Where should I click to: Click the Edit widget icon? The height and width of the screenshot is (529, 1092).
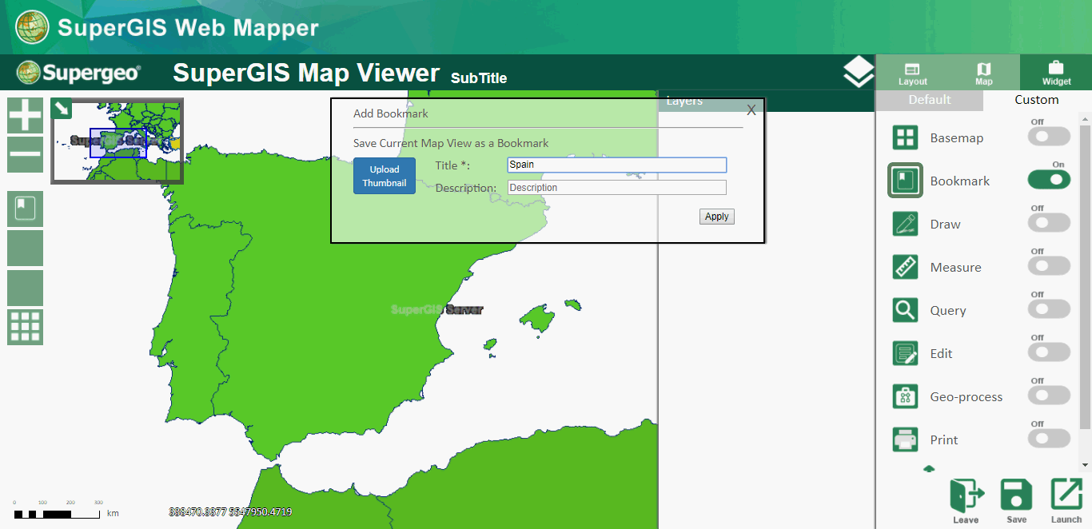(x=906, y=353)
